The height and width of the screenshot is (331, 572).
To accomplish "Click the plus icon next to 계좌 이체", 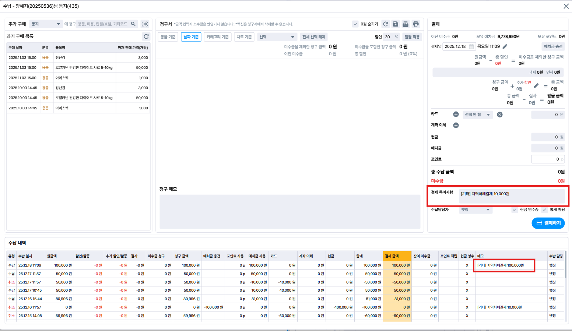I will coord(456,125).
